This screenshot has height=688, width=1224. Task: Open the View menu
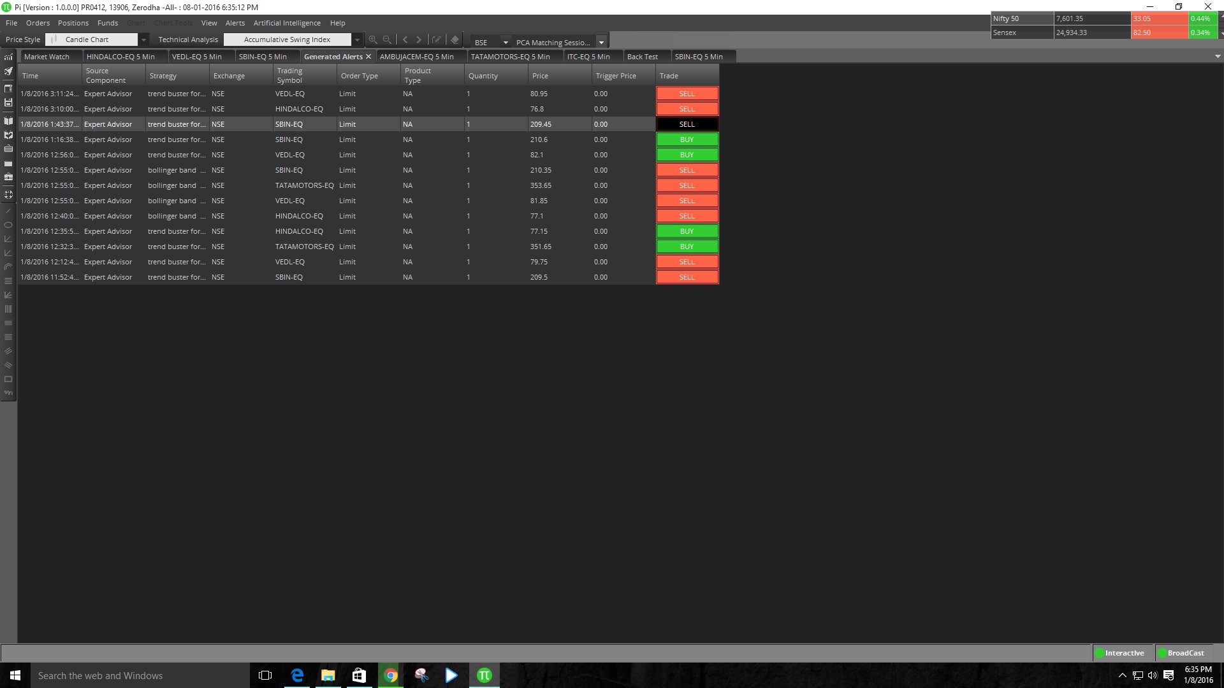209,23
